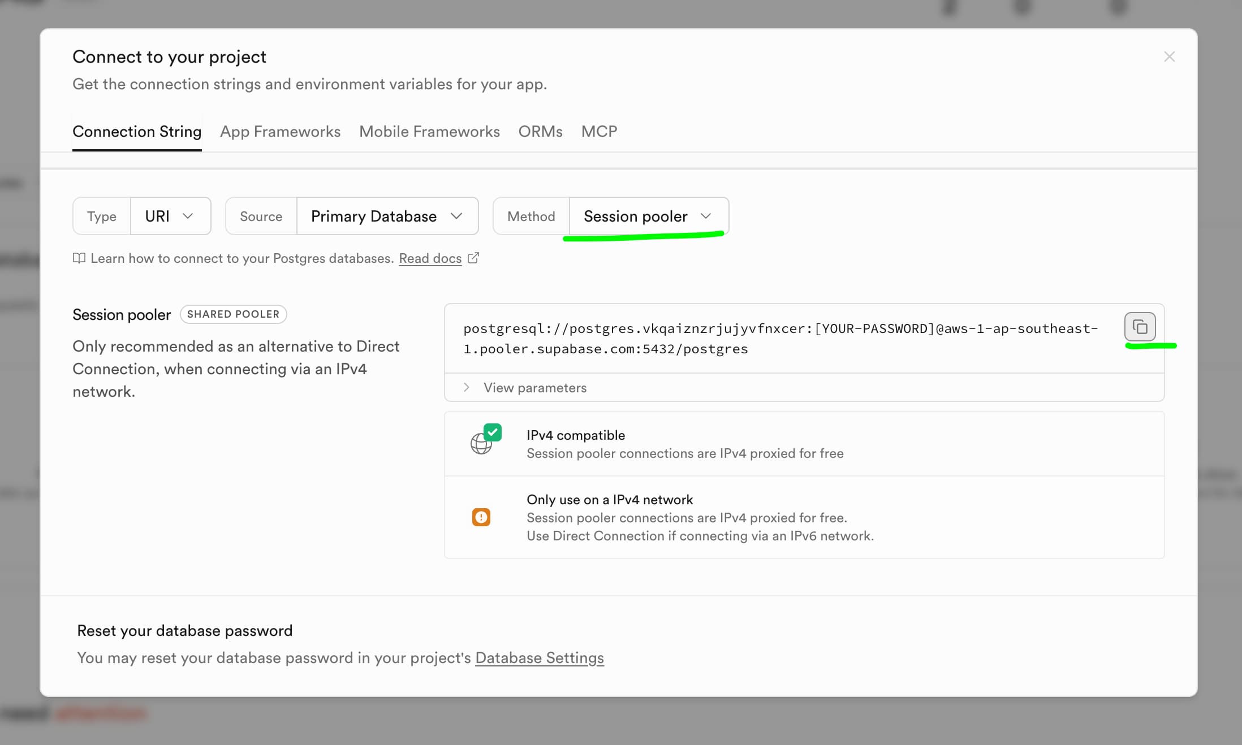Open the ORMs tab
Image resolution: width=1242 pixels, height=745 pixels.
(x=540, y=132)
